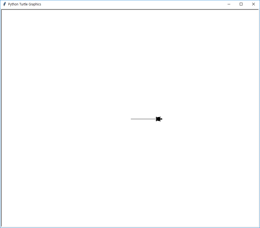The width and height of the screenshot is (260, 228).
Task: Close the Python Turtle Graphics window
Action: click(x=253, y=4)
